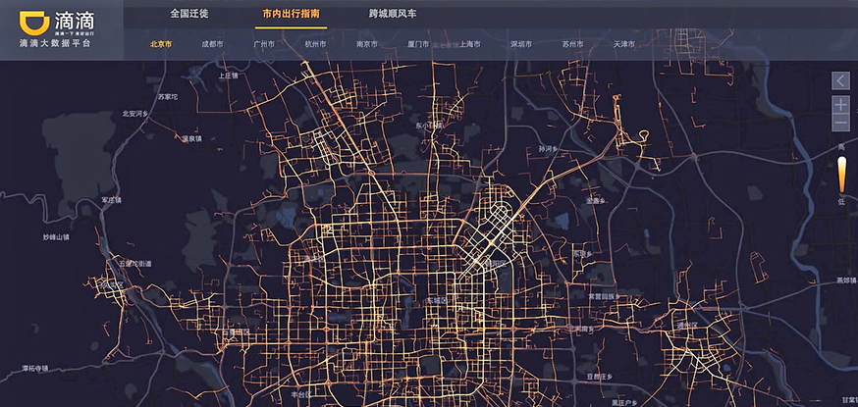Switch to the 市内出行指南 tab
The image size is (858, 407).
coord(290,15)
